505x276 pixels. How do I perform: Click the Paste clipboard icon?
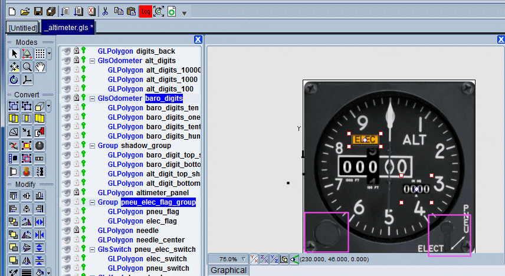132,11
